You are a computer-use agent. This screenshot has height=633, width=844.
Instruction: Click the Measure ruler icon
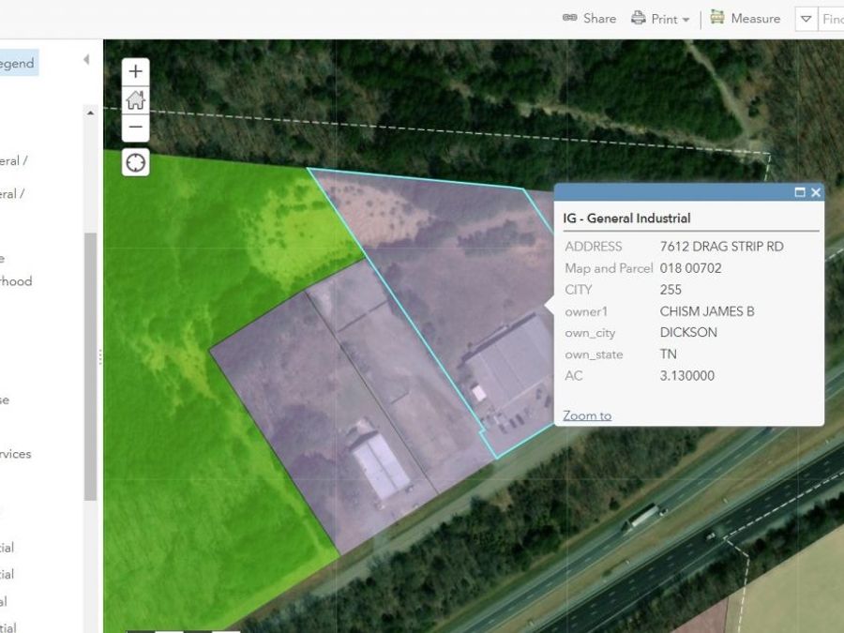(717, 17)
